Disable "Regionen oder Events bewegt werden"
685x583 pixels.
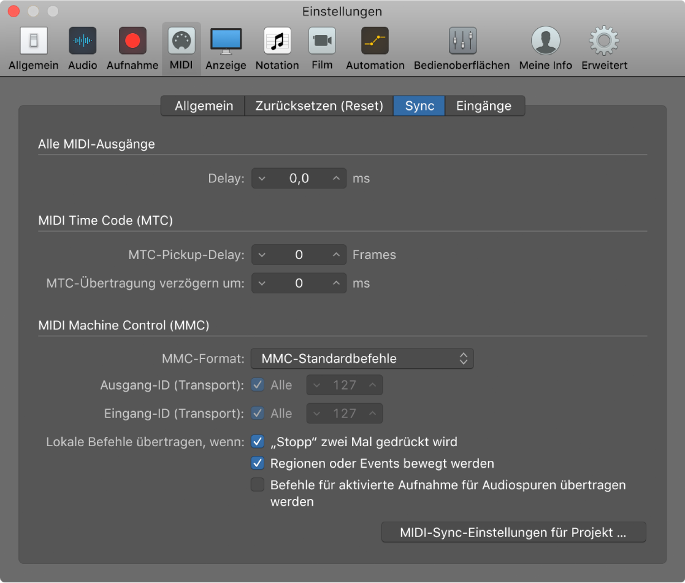pyautogui.click(x=258, y=463)
